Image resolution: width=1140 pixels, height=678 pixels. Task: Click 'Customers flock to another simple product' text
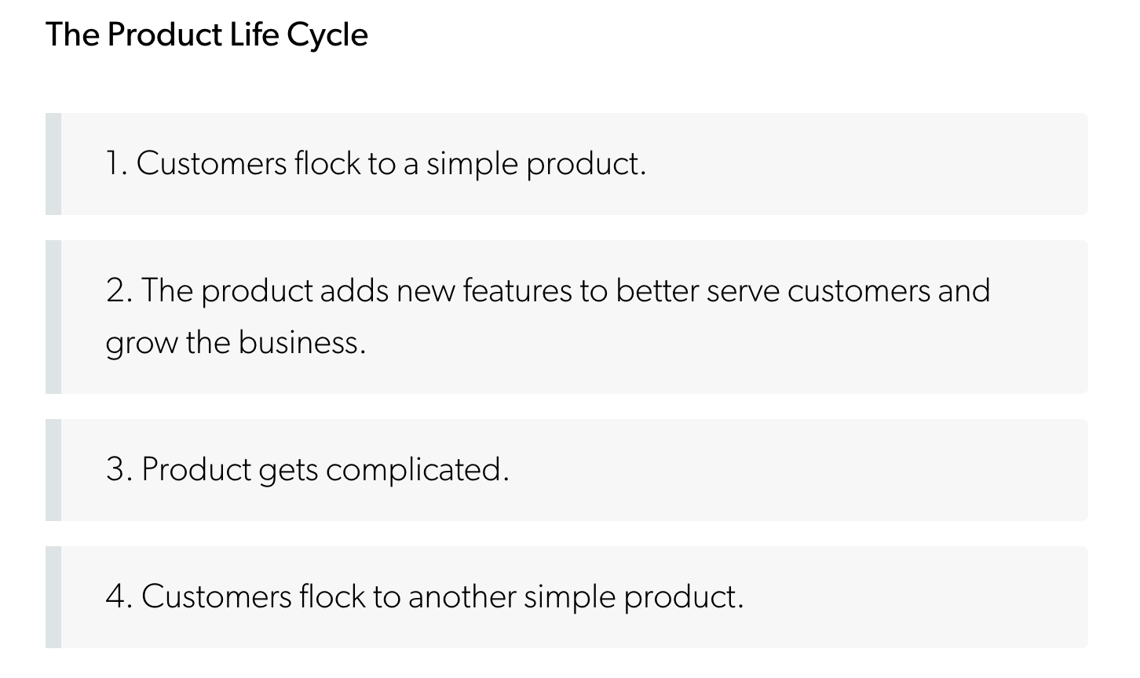click(441, 596)
